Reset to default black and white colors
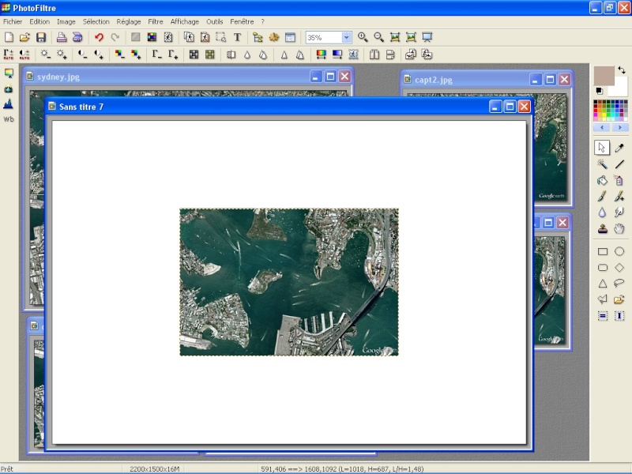 tap(600, 91)
